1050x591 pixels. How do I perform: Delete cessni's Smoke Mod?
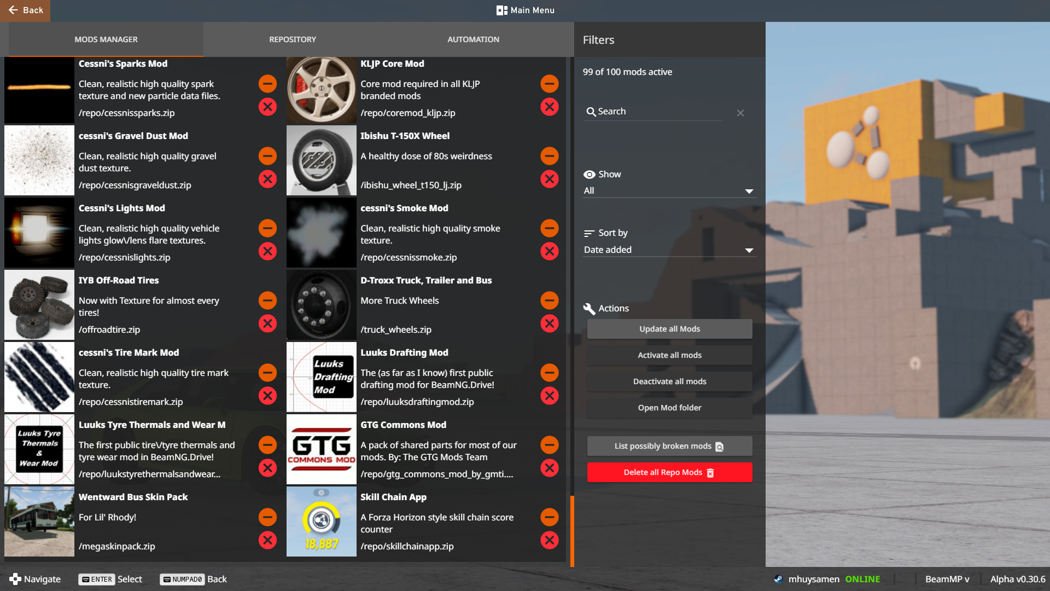[x=550, y=251]
